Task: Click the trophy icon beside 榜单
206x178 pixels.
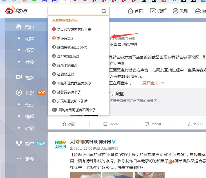Action: click(19, 143)
